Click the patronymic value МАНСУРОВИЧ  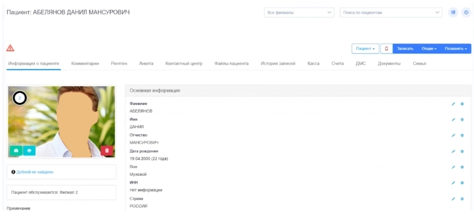pos(144,142)
